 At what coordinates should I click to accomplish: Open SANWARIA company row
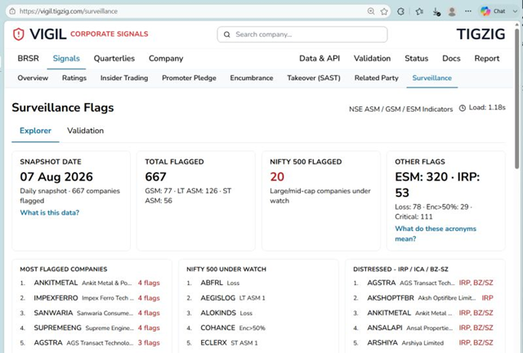(90, 313)
